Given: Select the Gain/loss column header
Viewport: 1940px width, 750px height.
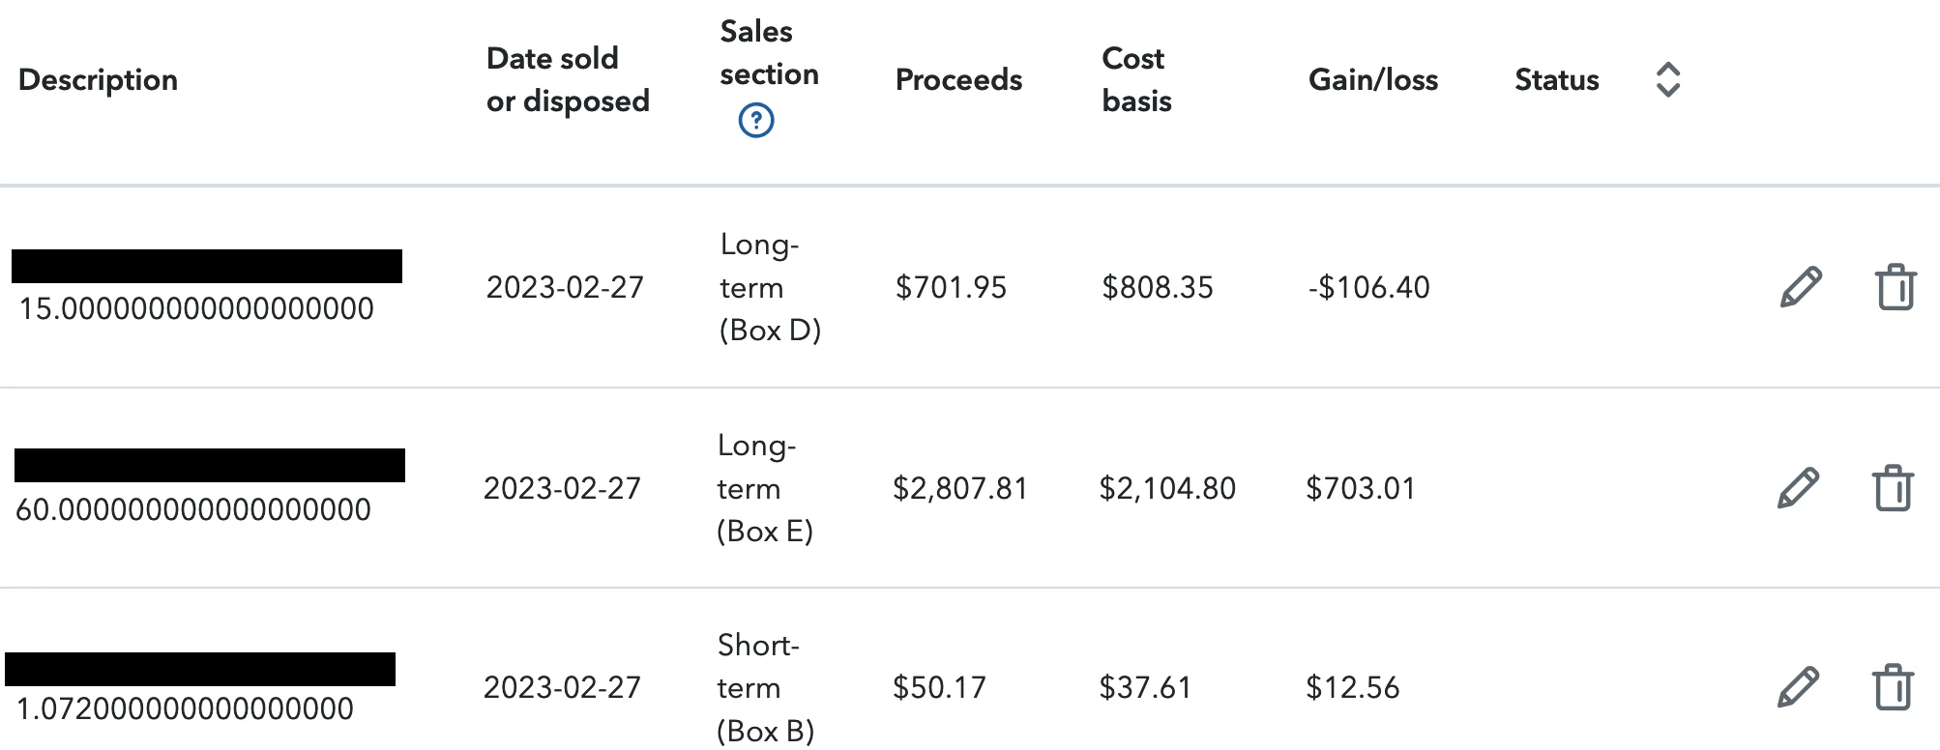Looking at the screenshot, I should point(1372,80).
